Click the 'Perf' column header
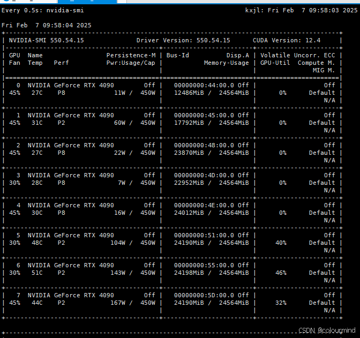The height and width of the screenshot is (338, 360). 61,63
